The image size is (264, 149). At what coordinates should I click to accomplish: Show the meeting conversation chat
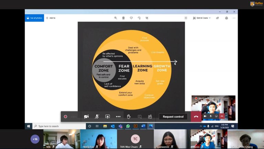[140, 117]
